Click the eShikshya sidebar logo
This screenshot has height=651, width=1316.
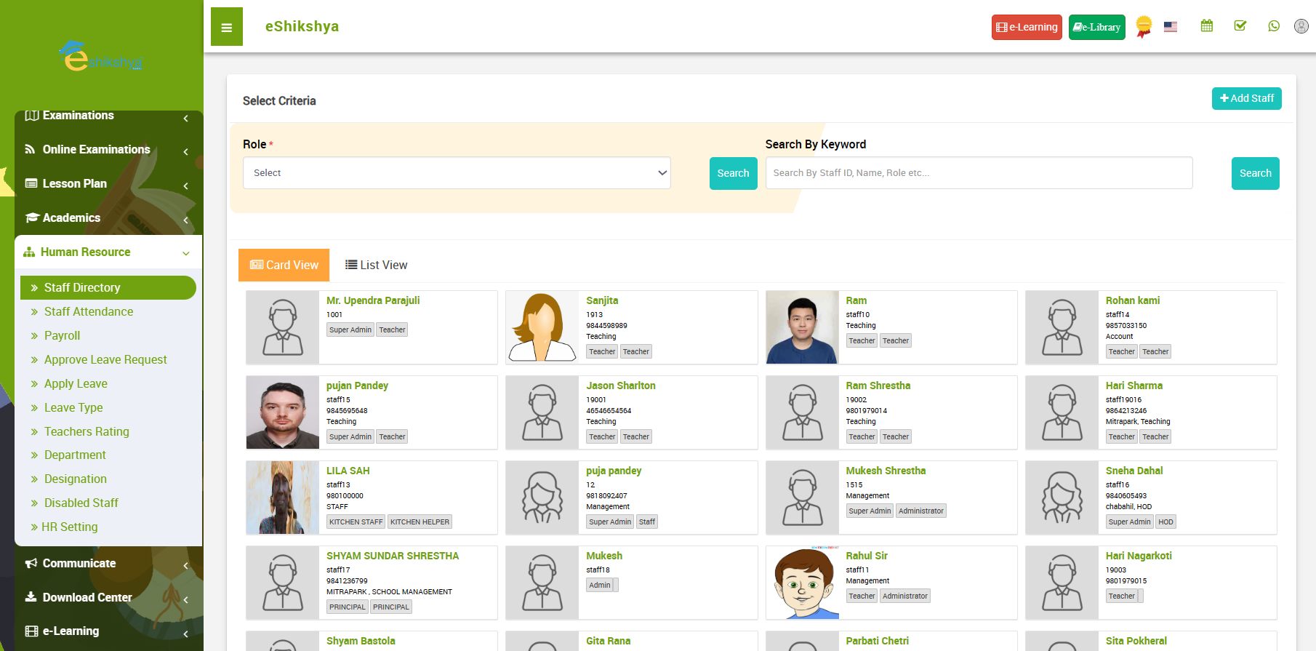[x=102, y=57]
